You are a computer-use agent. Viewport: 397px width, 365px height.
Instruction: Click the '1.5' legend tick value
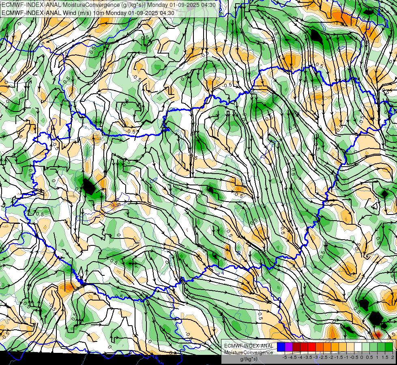[x=384, y=357]
